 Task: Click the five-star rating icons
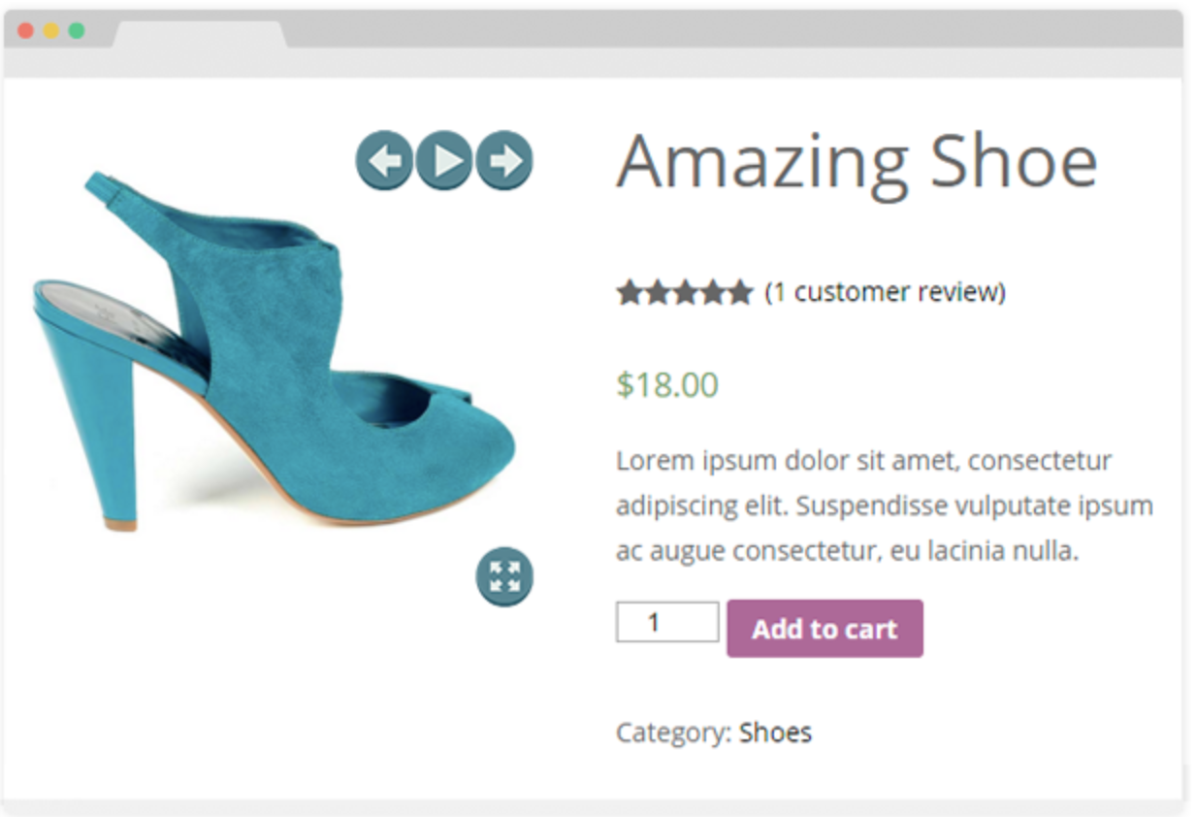[x=685, y=292]
